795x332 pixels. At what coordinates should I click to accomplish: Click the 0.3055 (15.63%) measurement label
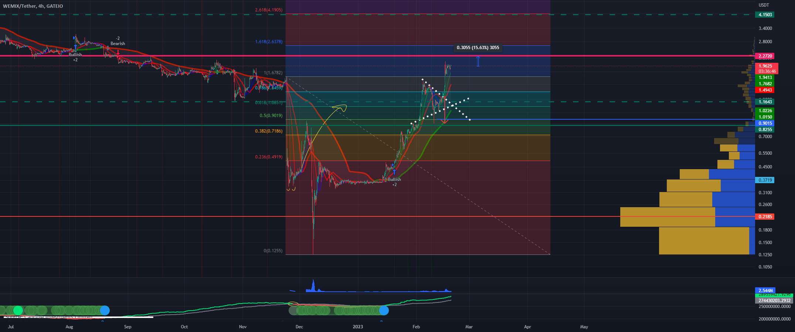click(x=478, y=48)
